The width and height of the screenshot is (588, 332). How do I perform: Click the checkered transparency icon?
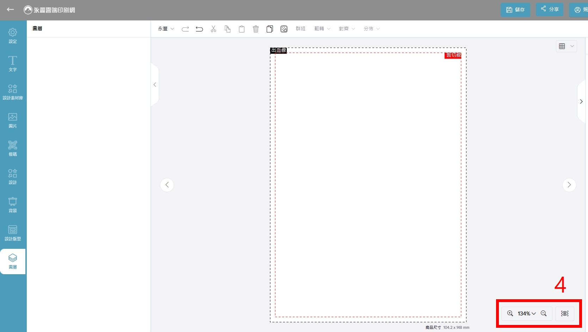tap(284, 29)
